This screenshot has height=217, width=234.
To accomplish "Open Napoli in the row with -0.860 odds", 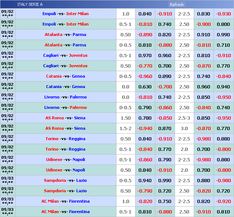I will (79, 160).
